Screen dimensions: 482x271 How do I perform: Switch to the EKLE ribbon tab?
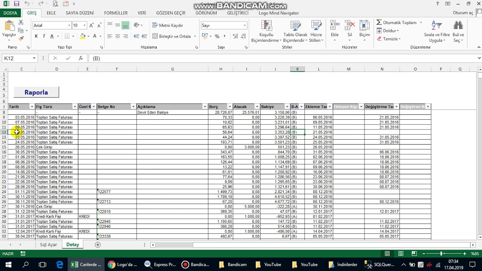[51, 13]
